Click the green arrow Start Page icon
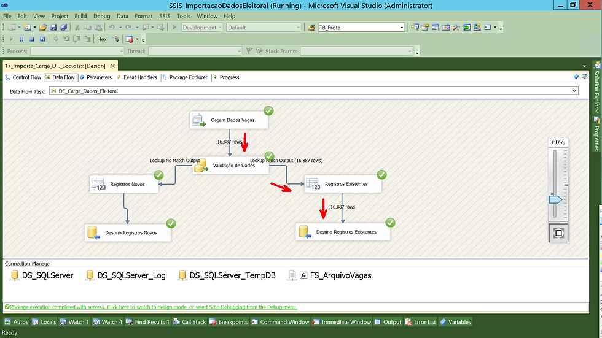The image size is (602, 338). (467, 28)
